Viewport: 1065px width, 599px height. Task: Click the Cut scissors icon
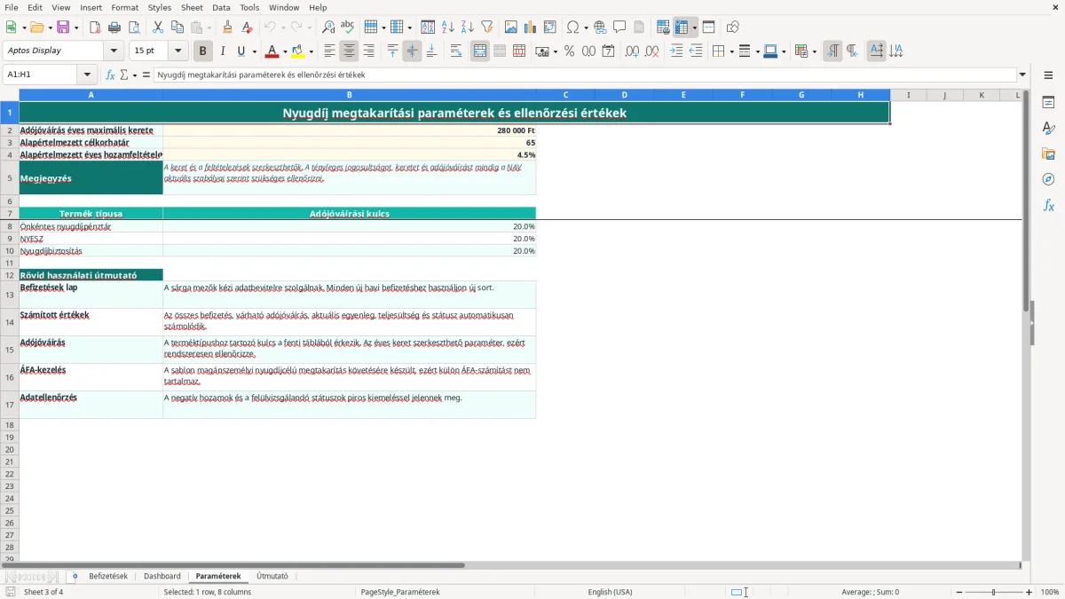point(158,28)
